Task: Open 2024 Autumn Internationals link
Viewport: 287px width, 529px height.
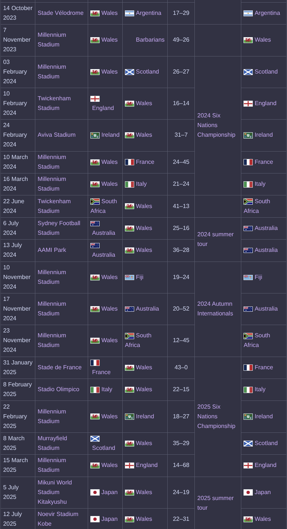Action: coord(215,309)
